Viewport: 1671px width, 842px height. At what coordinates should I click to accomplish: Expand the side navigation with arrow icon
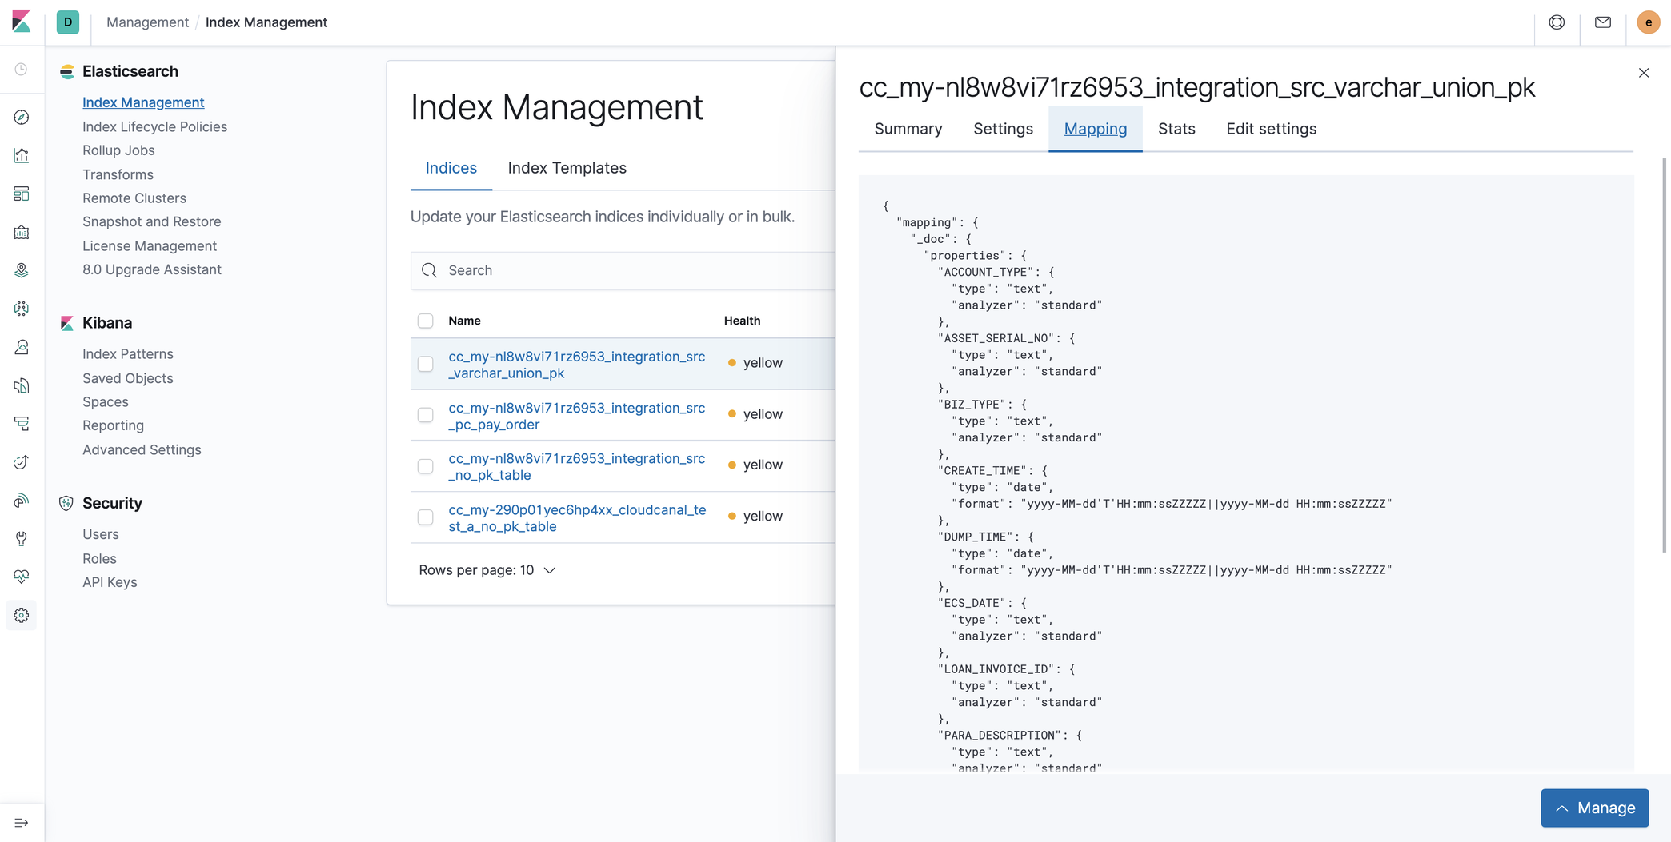[22, 823]
